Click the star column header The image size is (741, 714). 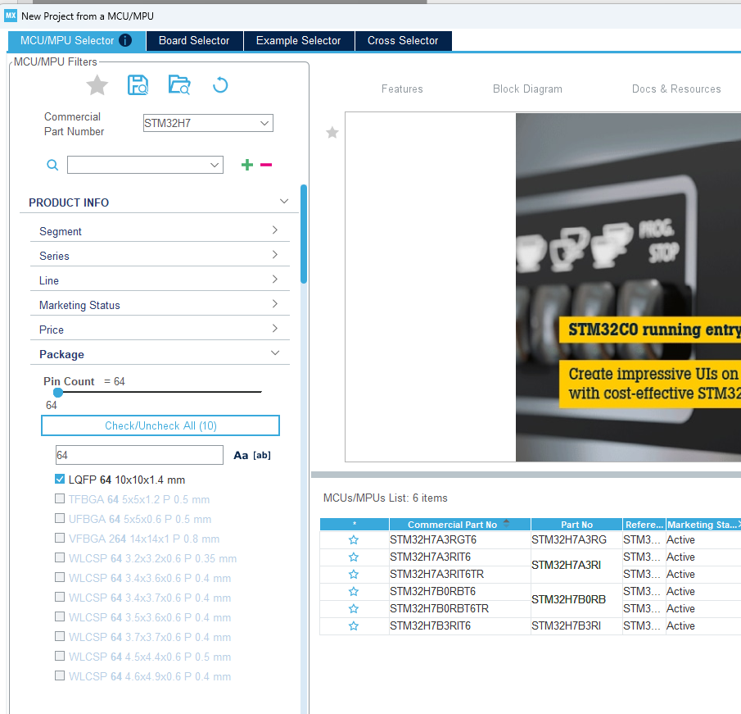click(355, 525)
